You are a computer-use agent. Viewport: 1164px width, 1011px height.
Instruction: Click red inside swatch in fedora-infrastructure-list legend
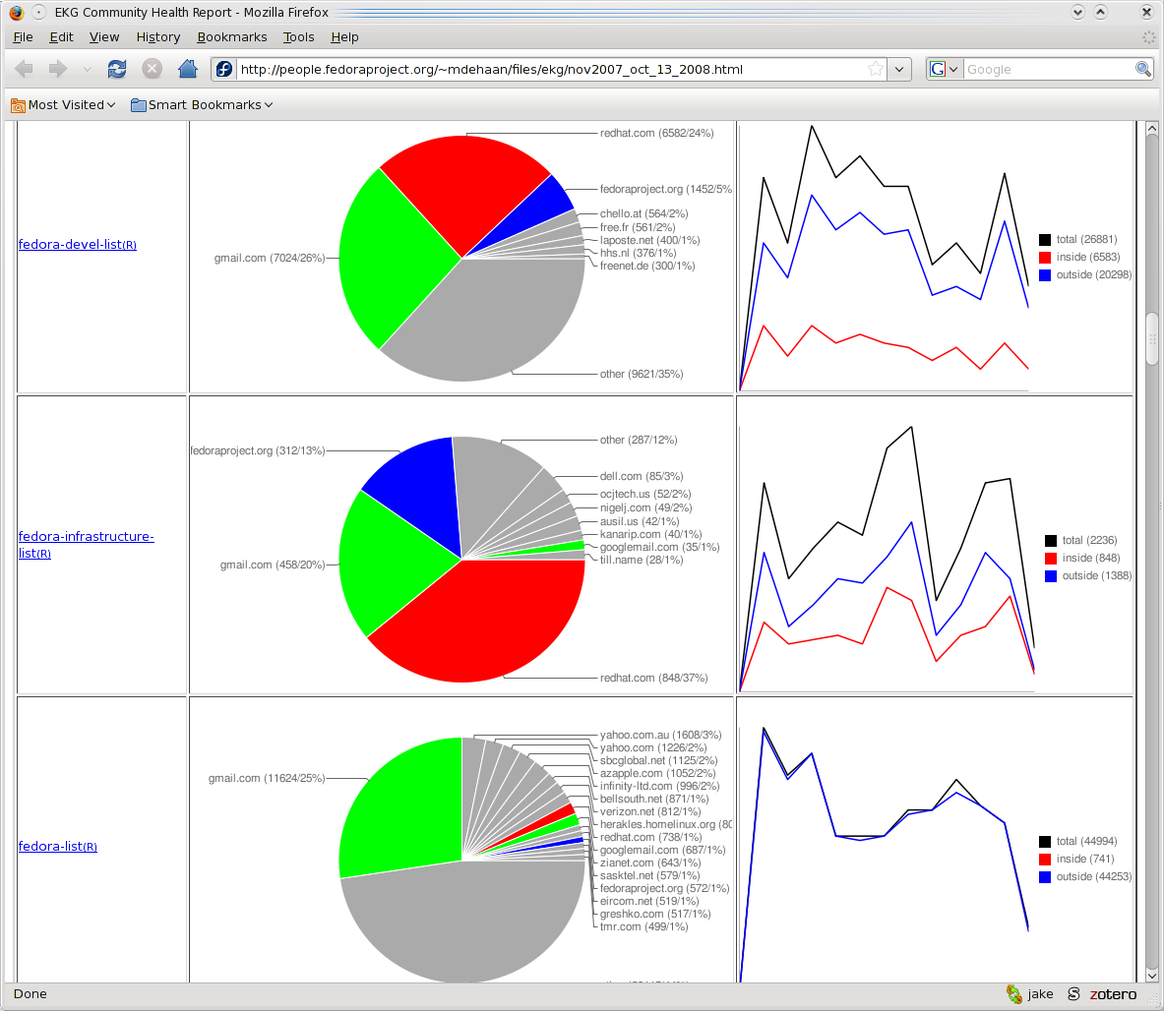1051,558
